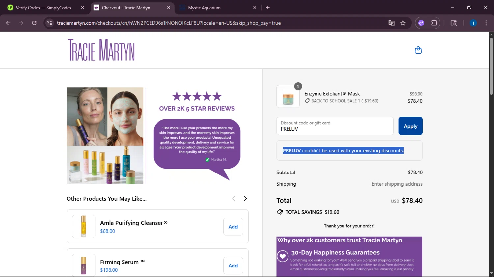Open the Chrome three-dot menu
The height and width of the screenshot is (277, 494).
(486, 23)
